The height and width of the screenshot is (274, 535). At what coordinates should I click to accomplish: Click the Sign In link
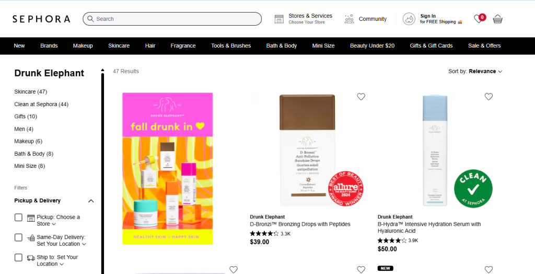point(428,16)
